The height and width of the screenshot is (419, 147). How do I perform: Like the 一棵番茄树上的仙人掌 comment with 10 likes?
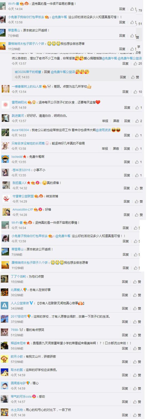click(x=135, y=92)
